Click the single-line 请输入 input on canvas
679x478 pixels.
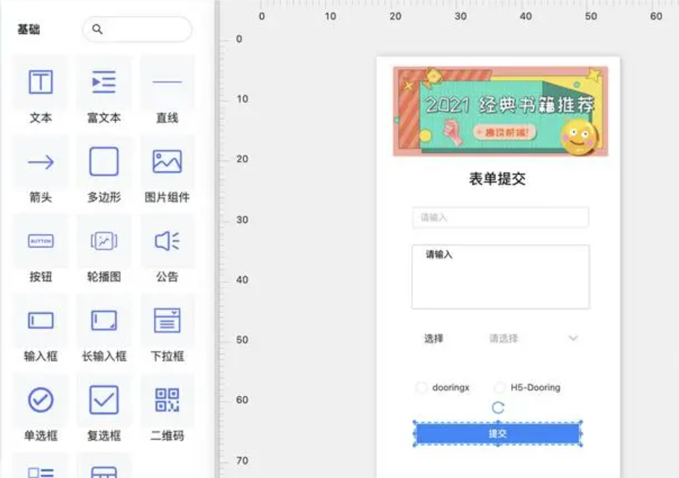[500, 218]
